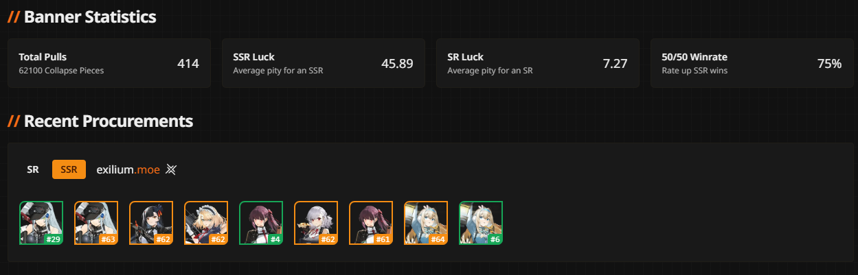858x275 pixels.
Task: Toggle the SR rarity filter
Action: 33,169
